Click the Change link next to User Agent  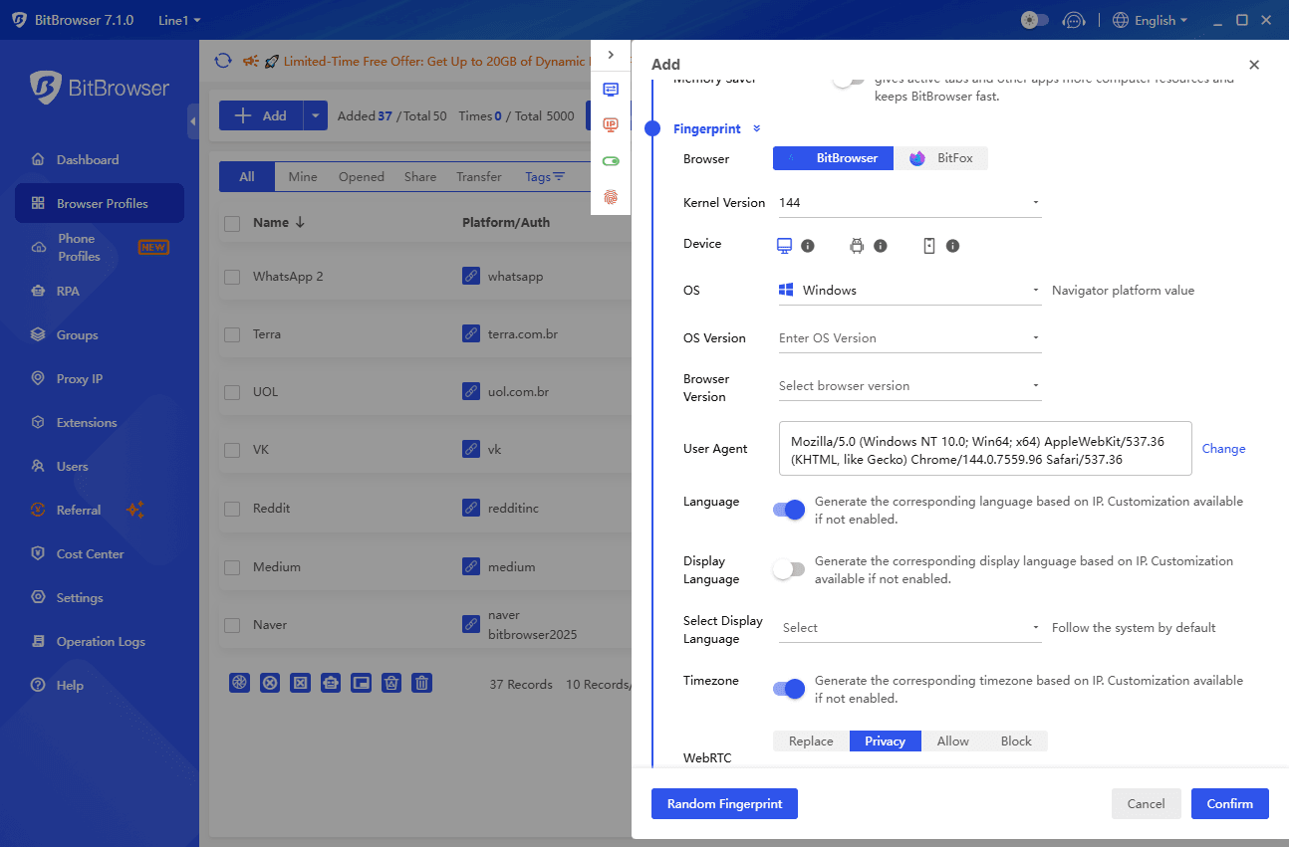pyautogui.click(x=1223, y=448)
